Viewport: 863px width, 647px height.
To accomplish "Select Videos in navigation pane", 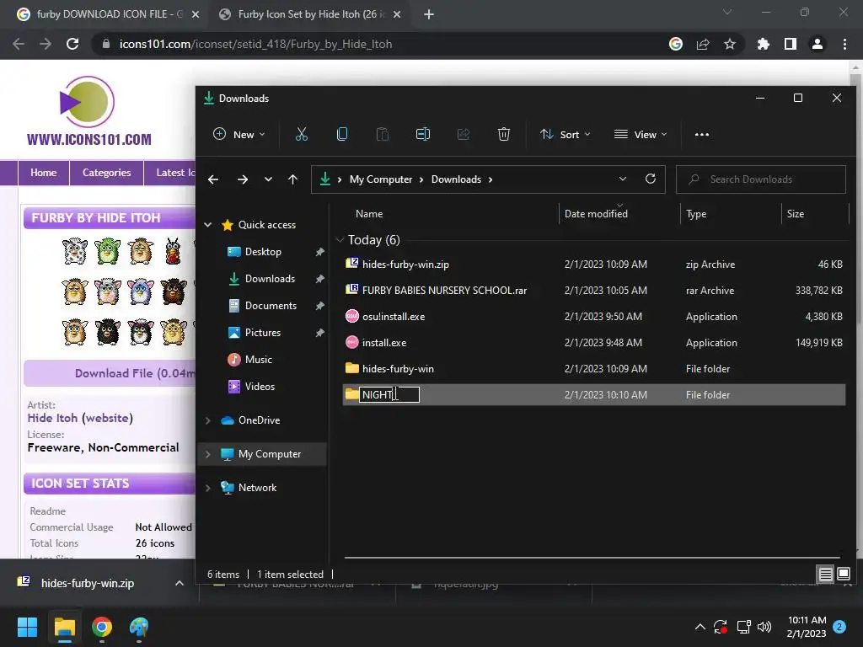I will click(x=260, y=386).
